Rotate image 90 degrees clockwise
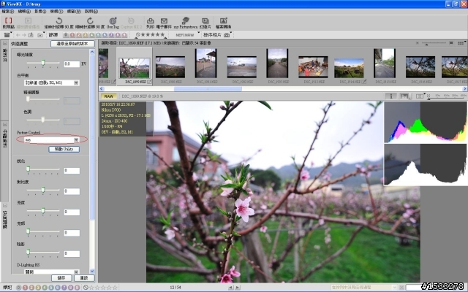 [90, 21]
